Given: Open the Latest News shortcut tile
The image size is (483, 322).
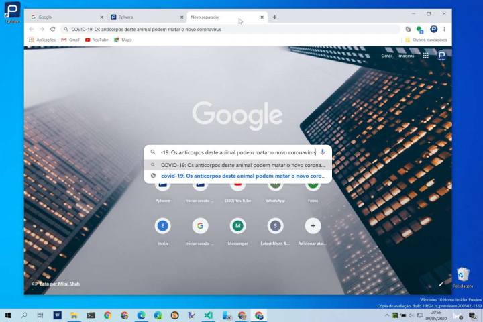Looking at the screenshot, I should [275, 225].
